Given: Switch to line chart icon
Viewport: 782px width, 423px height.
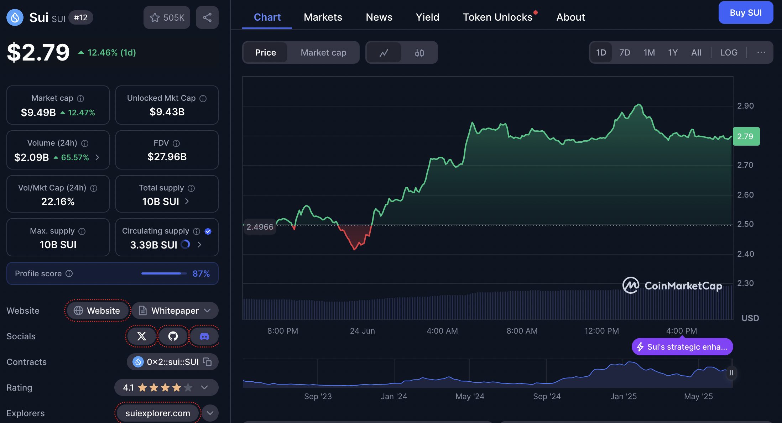Looking at the screenshot, I should tap(384, 53).
